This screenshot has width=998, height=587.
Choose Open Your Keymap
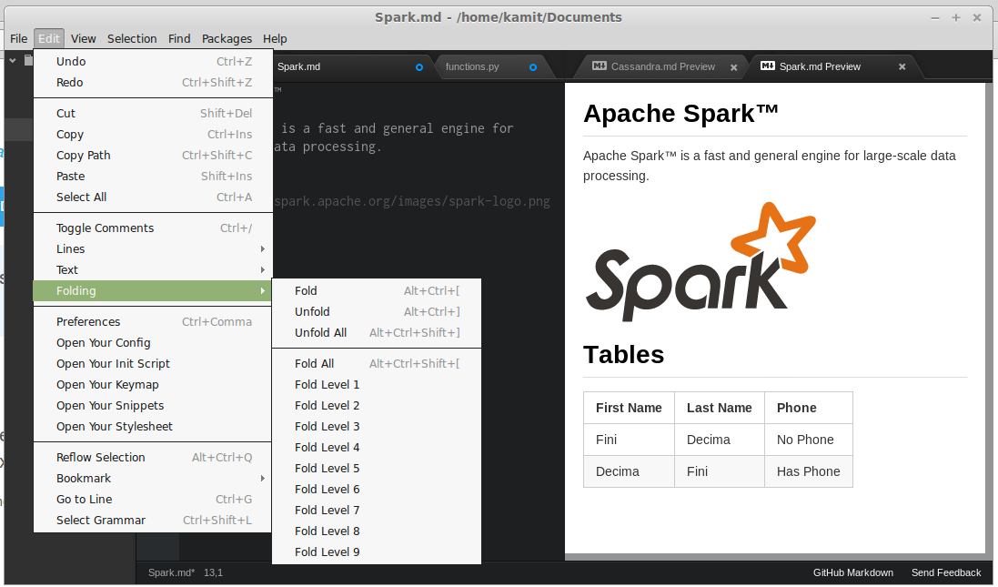pos(153,385)
